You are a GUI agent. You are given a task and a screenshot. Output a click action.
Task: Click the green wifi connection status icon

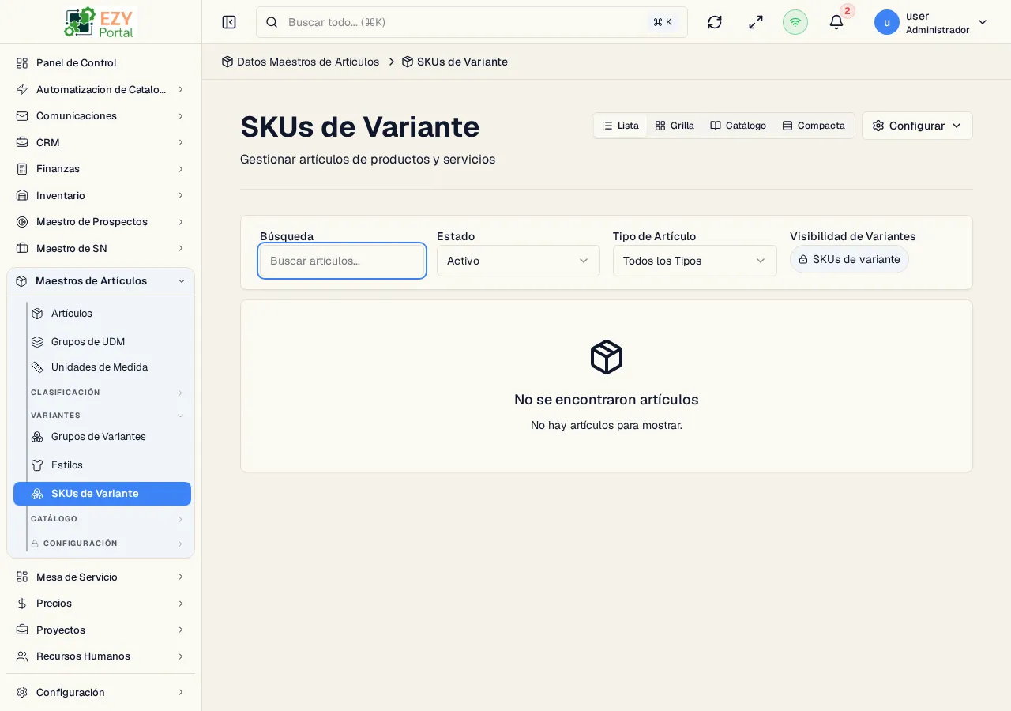[795, 22]
